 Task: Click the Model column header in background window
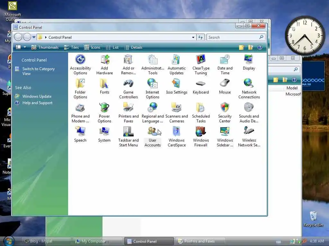[x=292, y=88]
